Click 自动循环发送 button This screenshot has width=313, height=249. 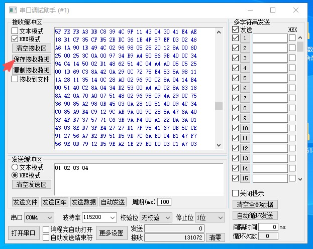coord(255,215)
